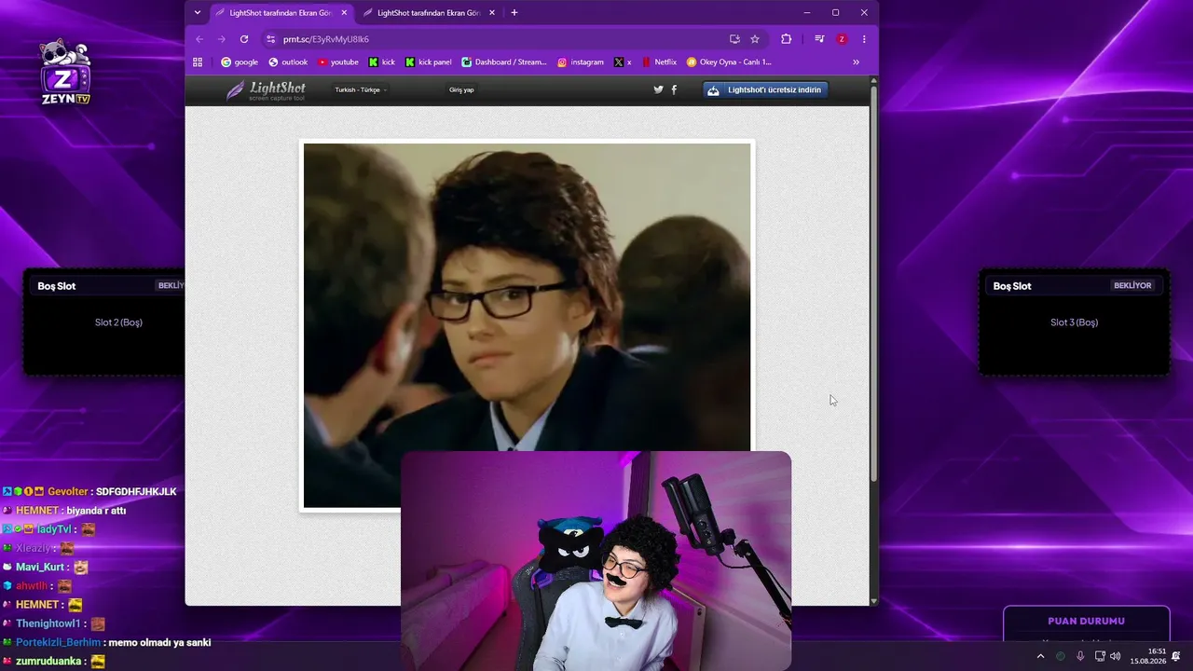Image resolution: width=1193 pixels, height=671 pixels.
Task: Click the Slot 3 (Boş) text
Action: 1074,322
